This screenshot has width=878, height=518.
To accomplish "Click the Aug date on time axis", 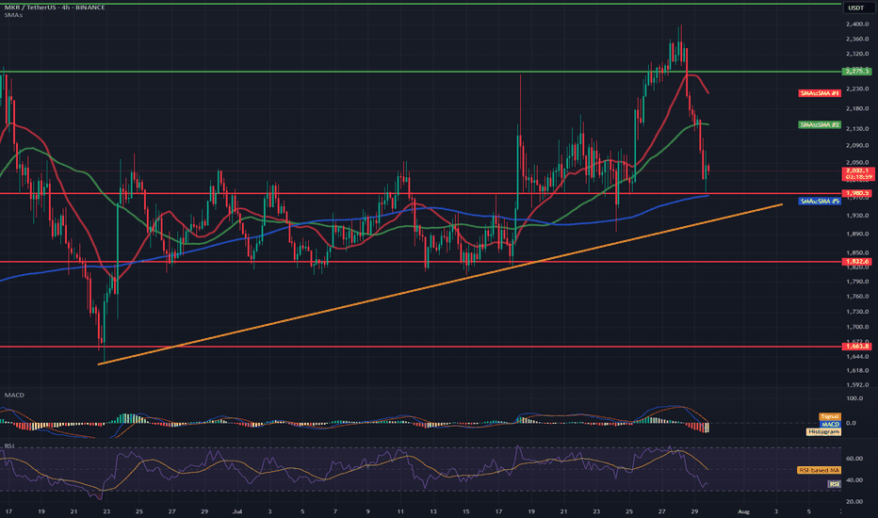I will (x=743, y=511).
